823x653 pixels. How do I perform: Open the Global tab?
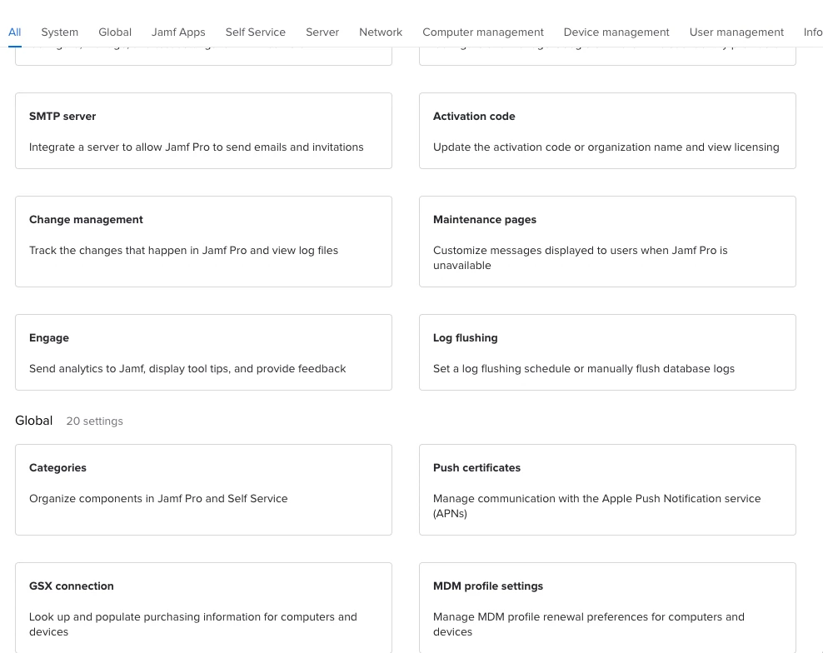coord(115,32)
